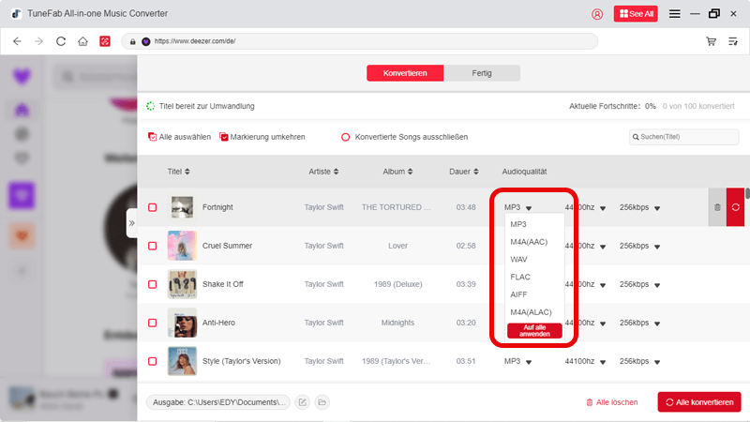Click the Deezer home sidebar icon
The width and height of the screenshot is (750, 422).
point(22,110)
